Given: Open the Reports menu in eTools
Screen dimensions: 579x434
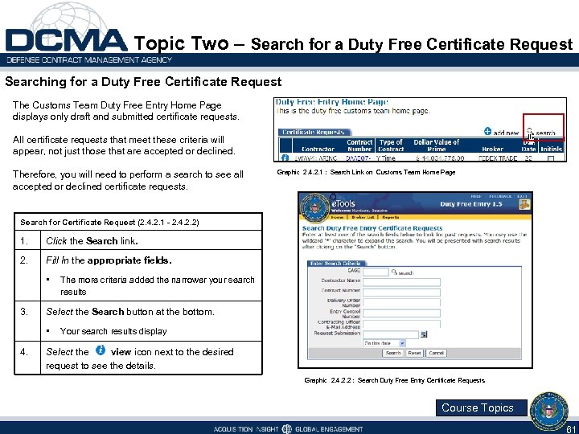Looking at the screenshot, I should coord(390,217).
